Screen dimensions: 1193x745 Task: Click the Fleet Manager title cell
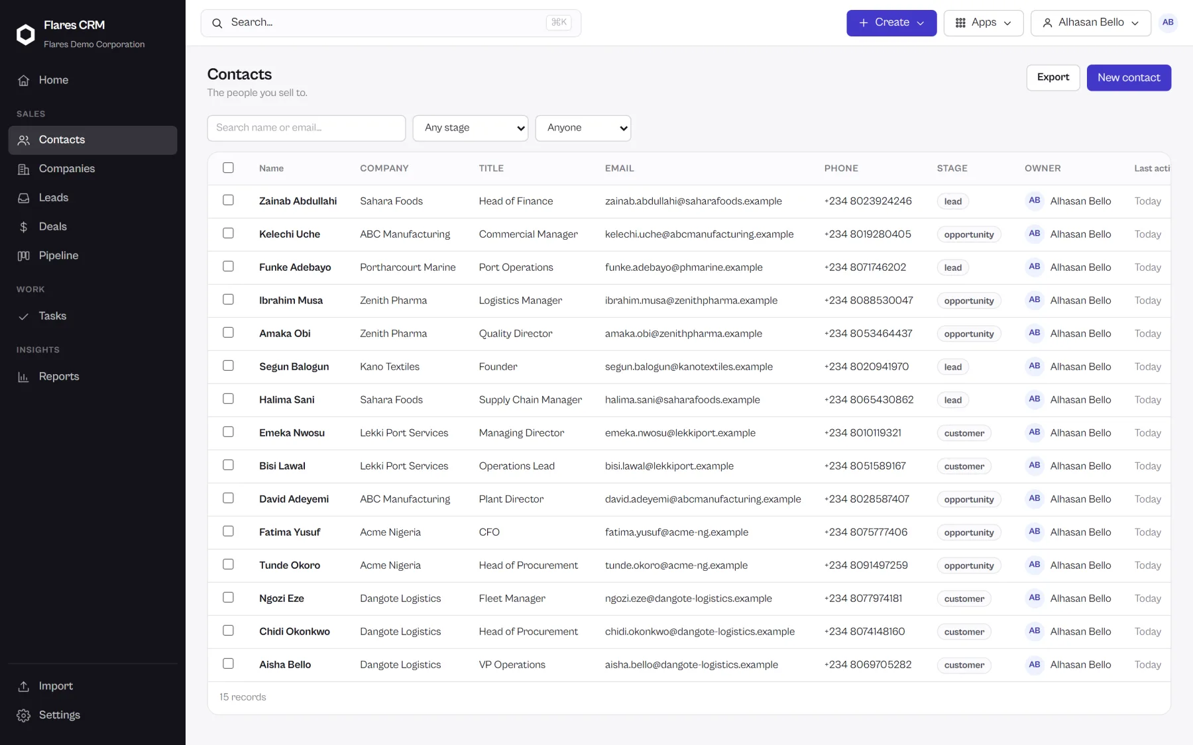(x=512, y=599)
